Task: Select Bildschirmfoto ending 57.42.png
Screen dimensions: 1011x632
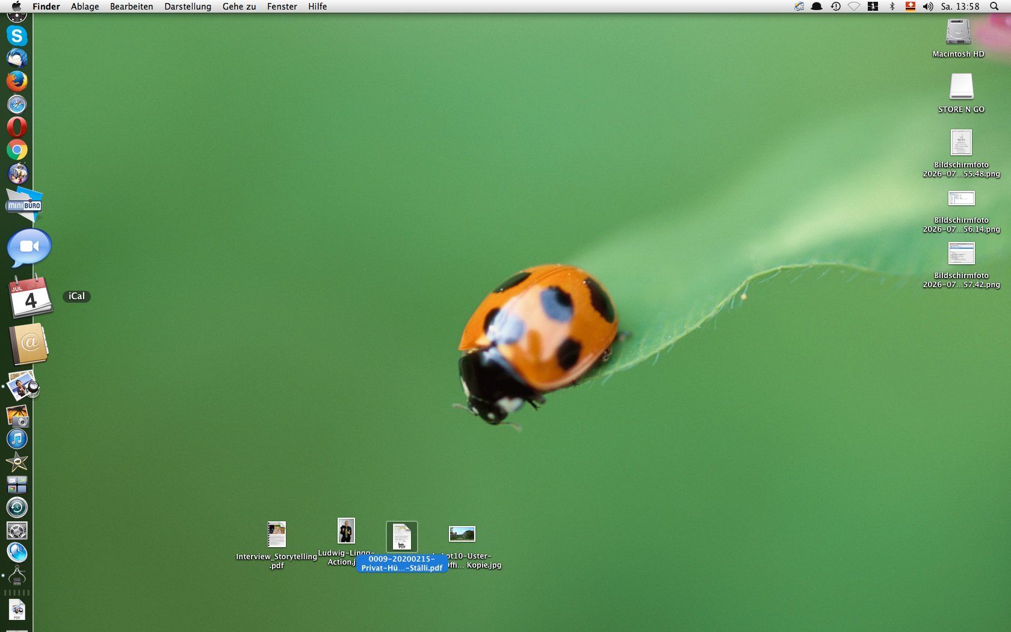Action: [x=961, y=253]
